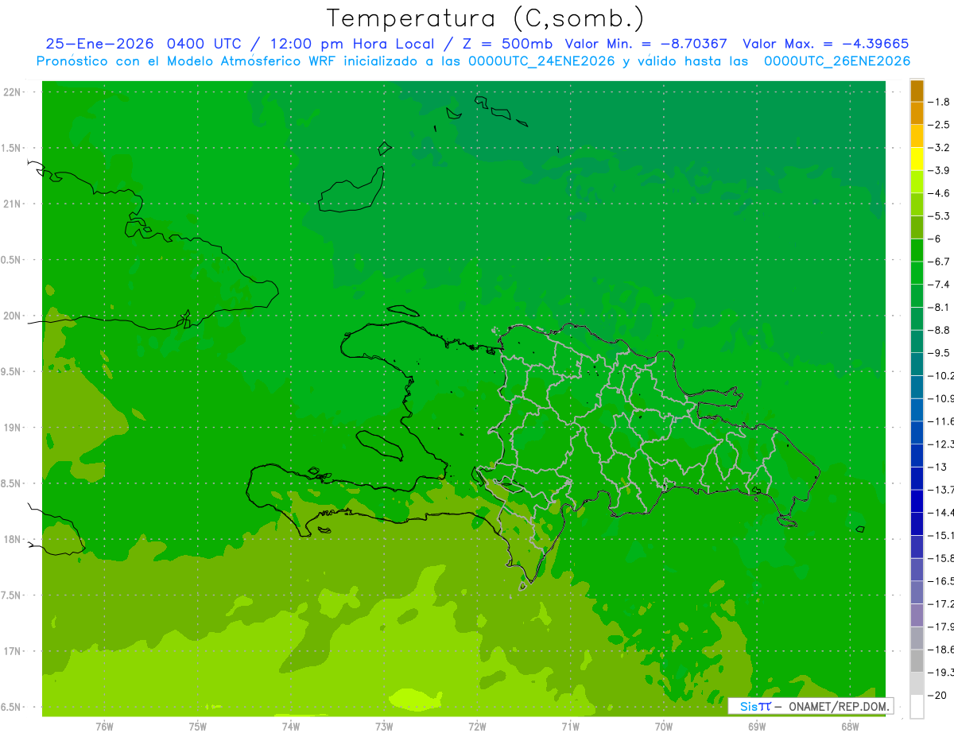954x737 pixels.
Task: Click the latitude label "19N"
Action: pos(12,428)
